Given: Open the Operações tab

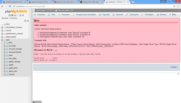Looking at the screenshot, I should pos(132,15).
